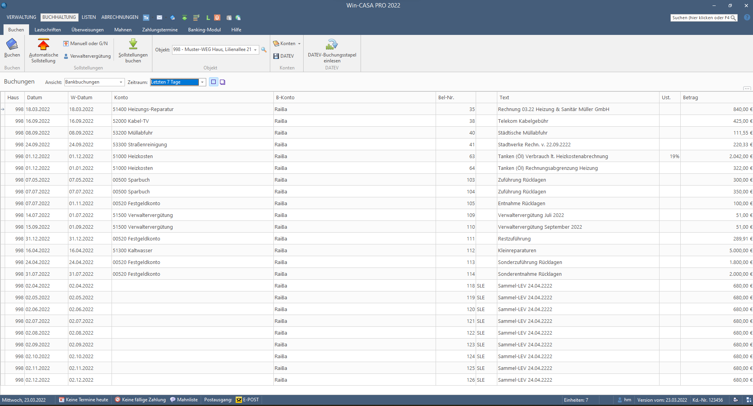Open the Hilfe tab
Screen dimensions: 753x406
(236, 30)
